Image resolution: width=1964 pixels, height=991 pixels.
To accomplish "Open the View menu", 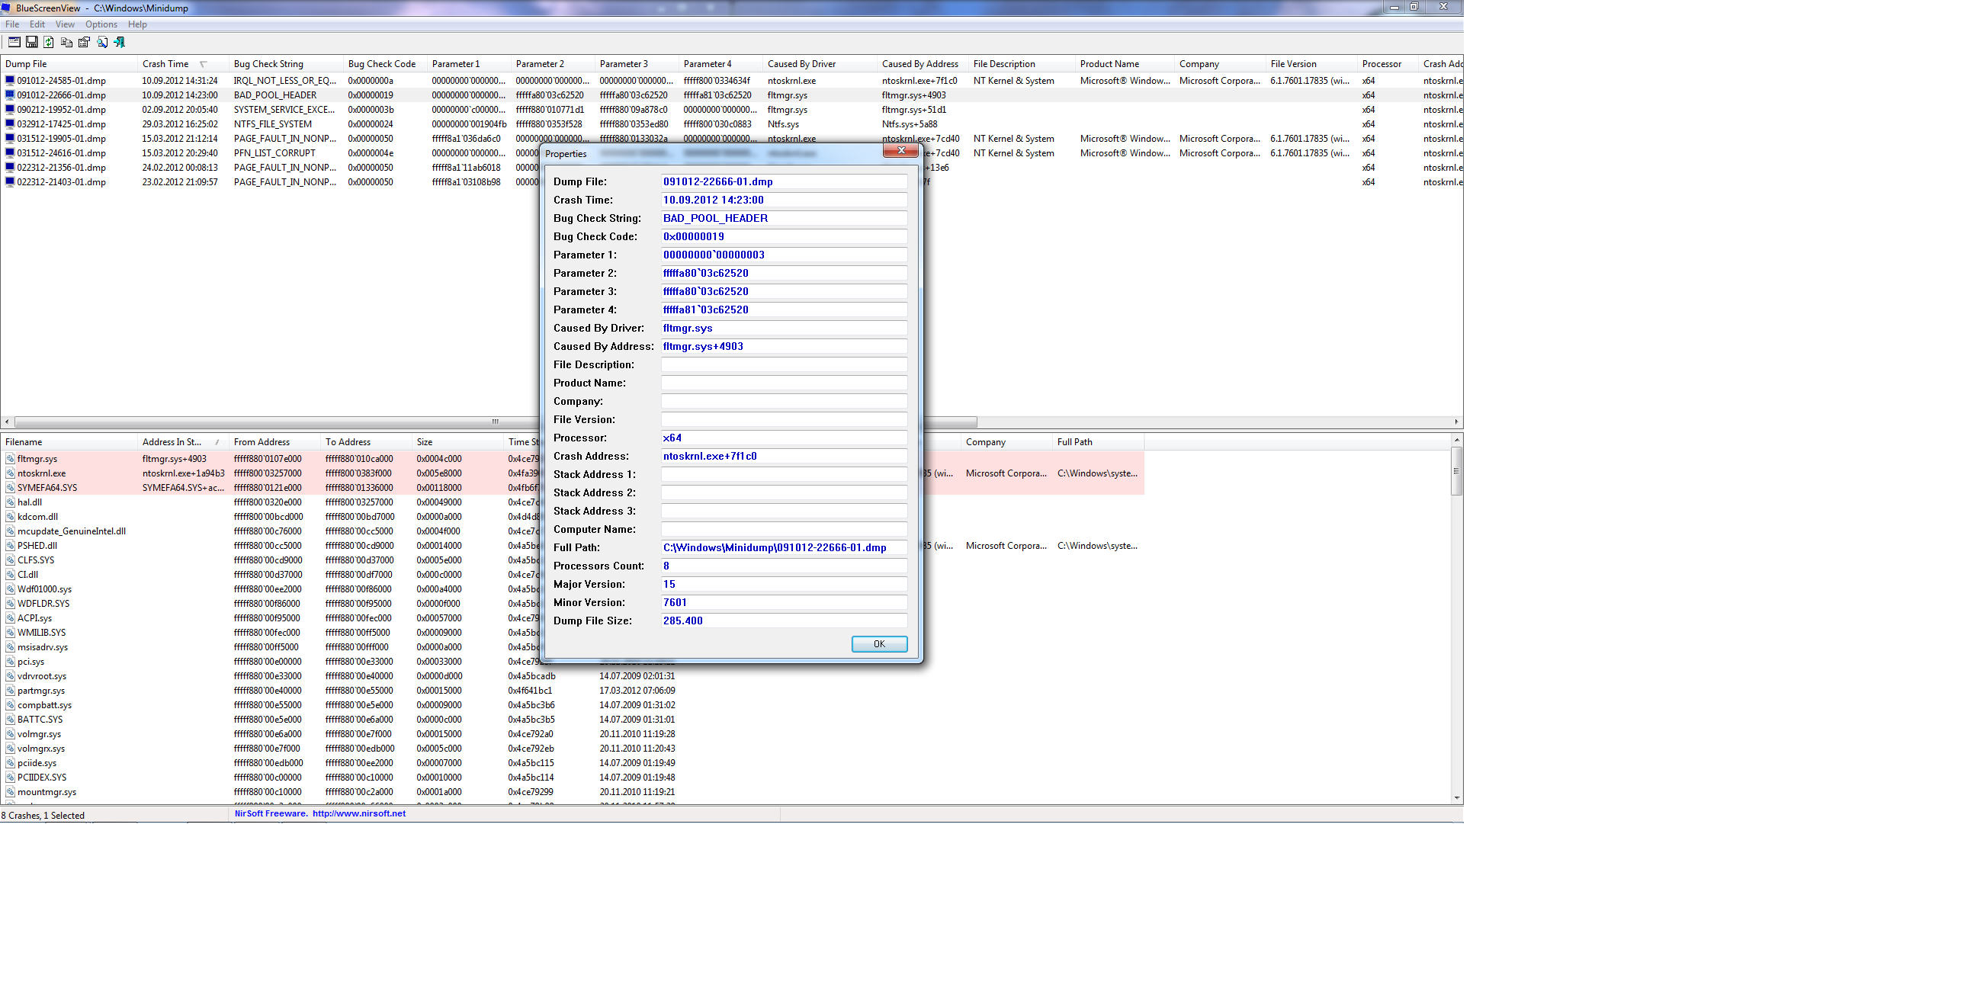I will (65, 24).
